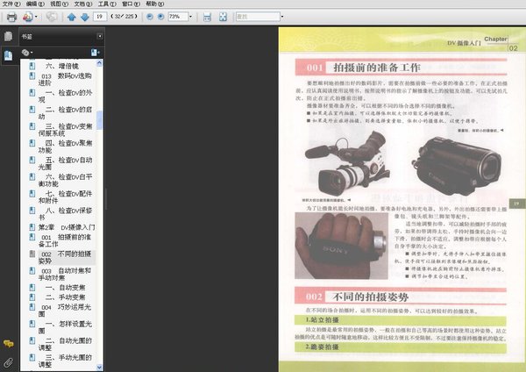Viewport: 526px width, 372px height.
Task: Open the 文件 menu
Action: [x=11, y=4]
